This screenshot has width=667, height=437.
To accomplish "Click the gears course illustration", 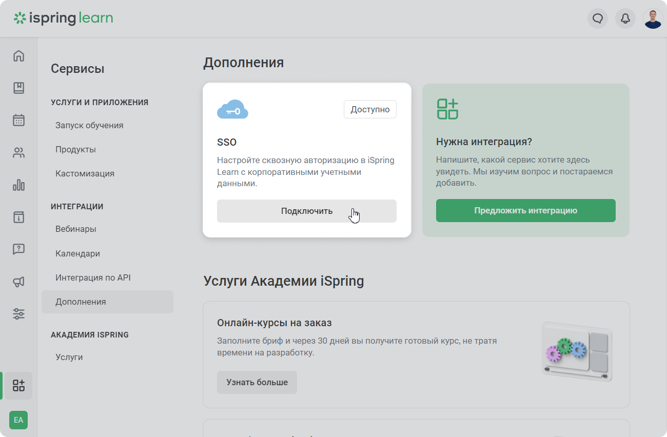I will [x=577, y=352].
